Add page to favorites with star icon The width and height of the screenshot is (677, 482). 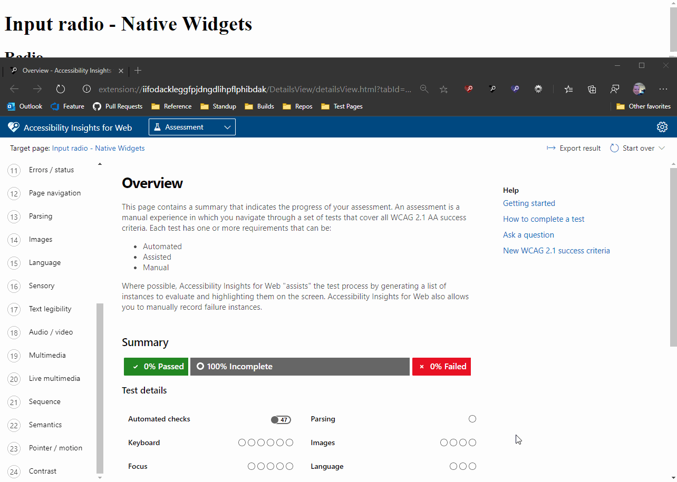[x=444, y=89]
